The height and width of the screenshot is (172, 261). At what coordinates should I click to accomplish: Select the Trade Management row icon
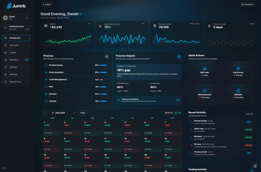46,80
